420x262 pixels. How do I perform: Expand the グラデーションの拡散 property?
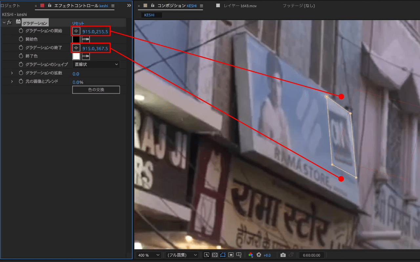12,73
